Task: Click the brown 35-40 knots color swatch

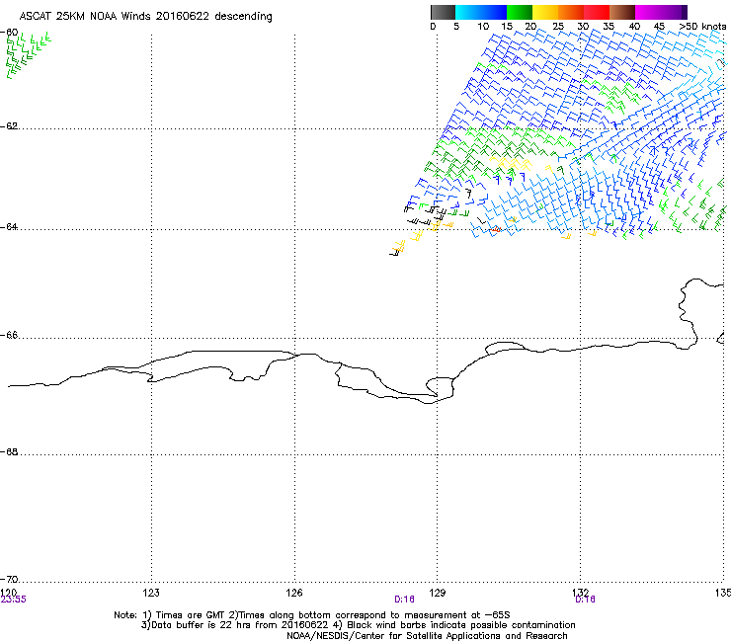Action: pos(622,12)
